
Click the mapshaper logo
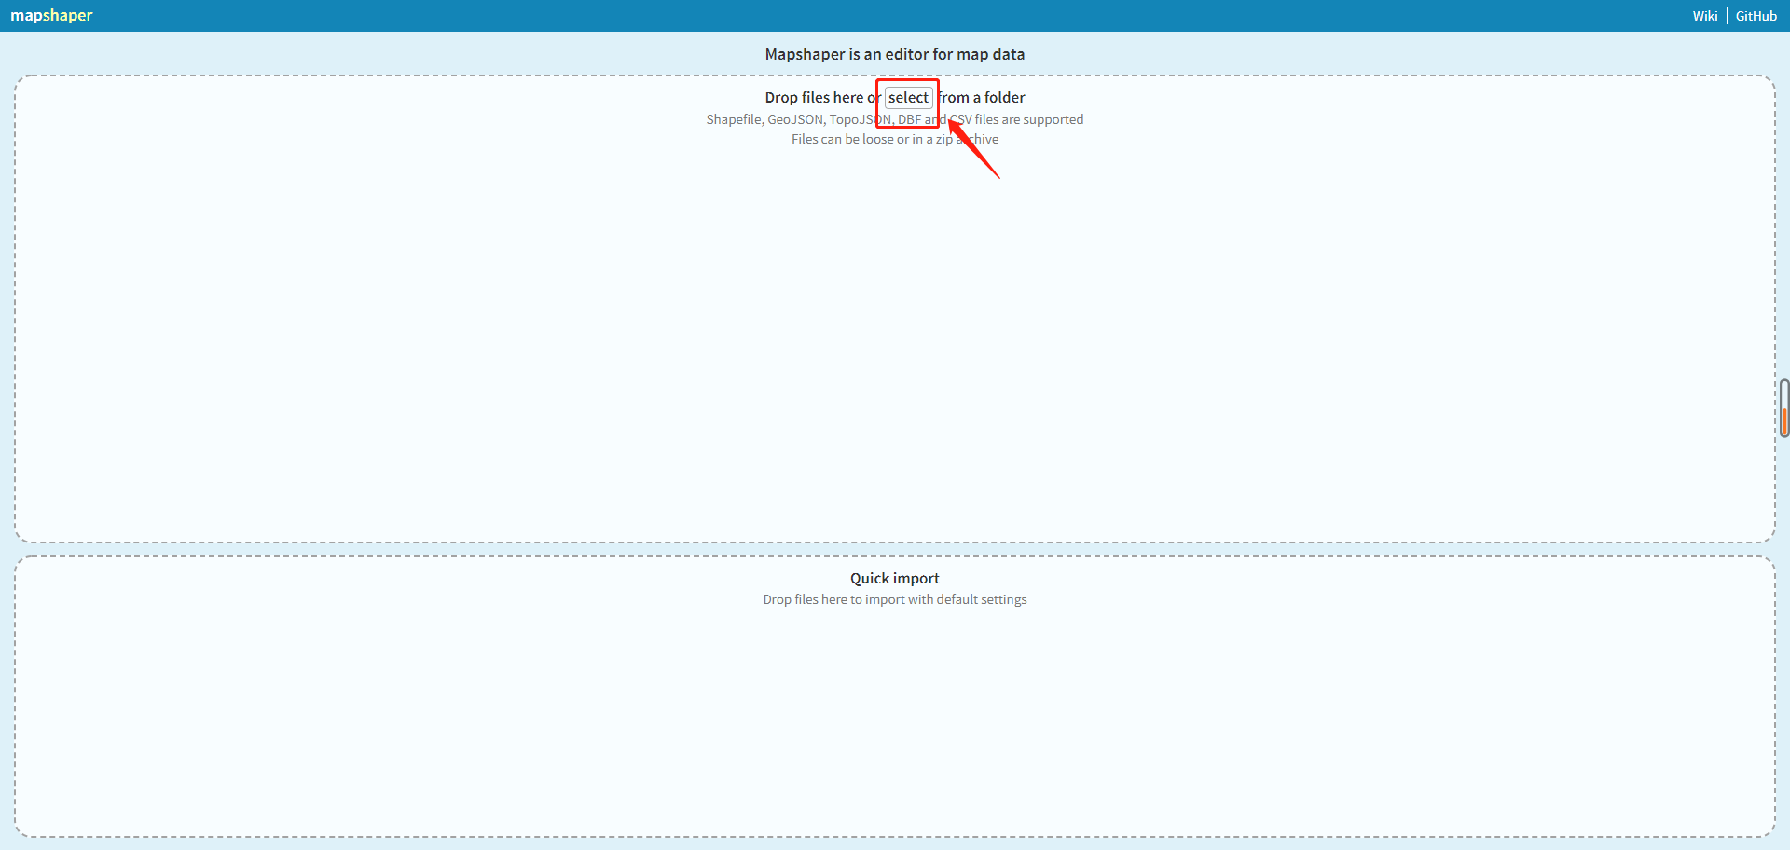[x=51, y=15]
